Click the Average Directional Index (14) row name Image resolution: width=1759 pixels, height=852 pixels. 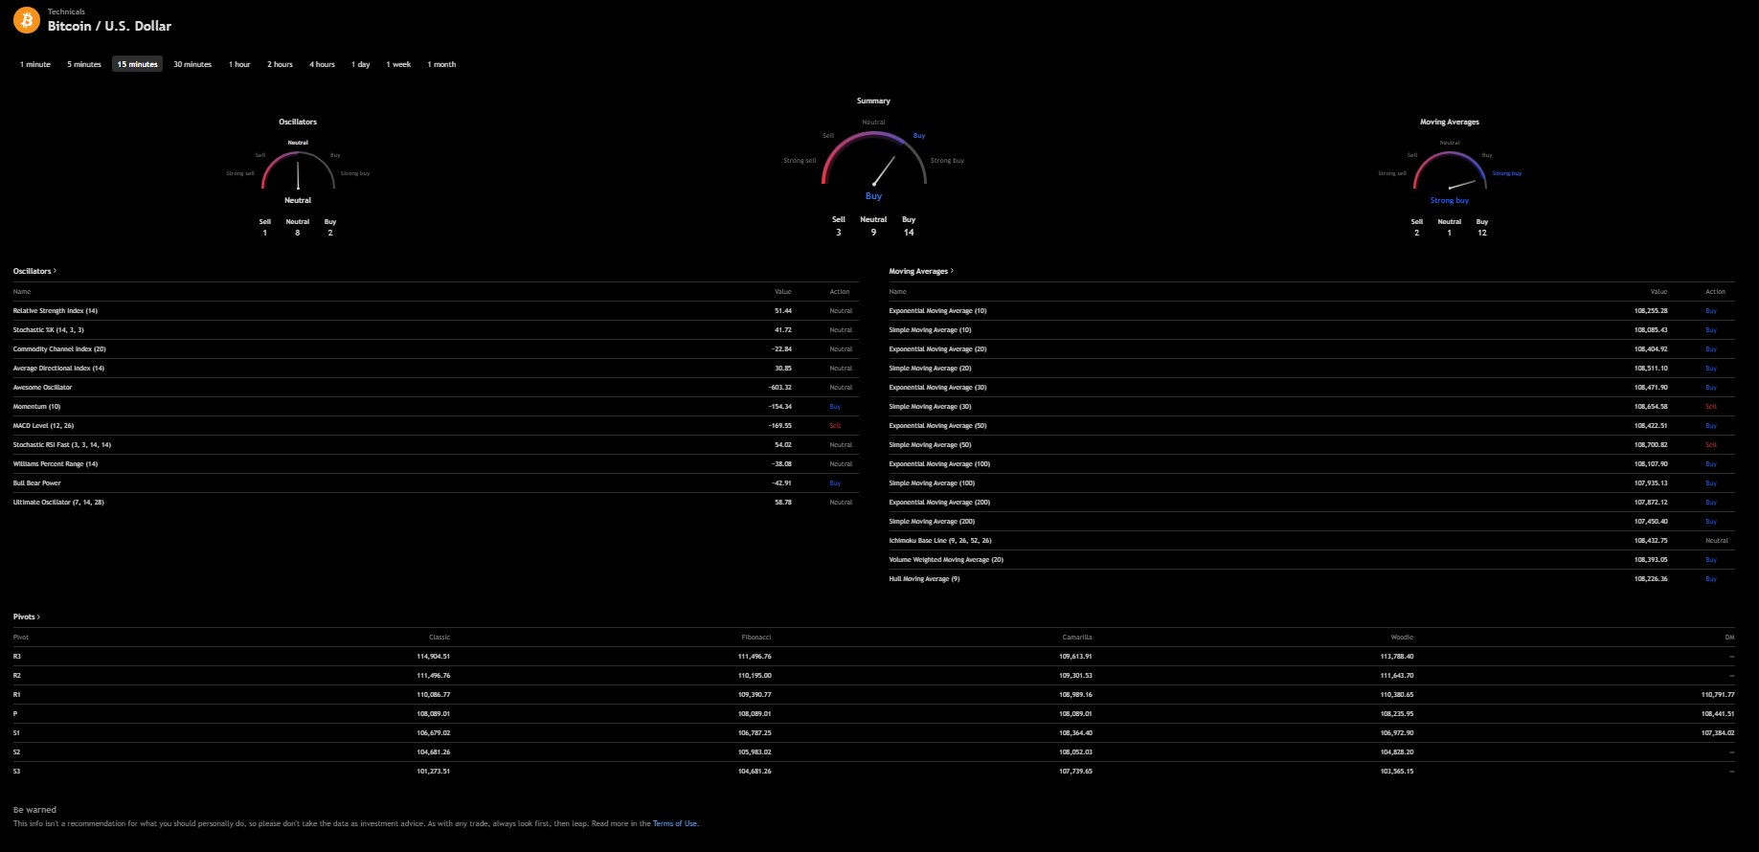pos(58,369)
